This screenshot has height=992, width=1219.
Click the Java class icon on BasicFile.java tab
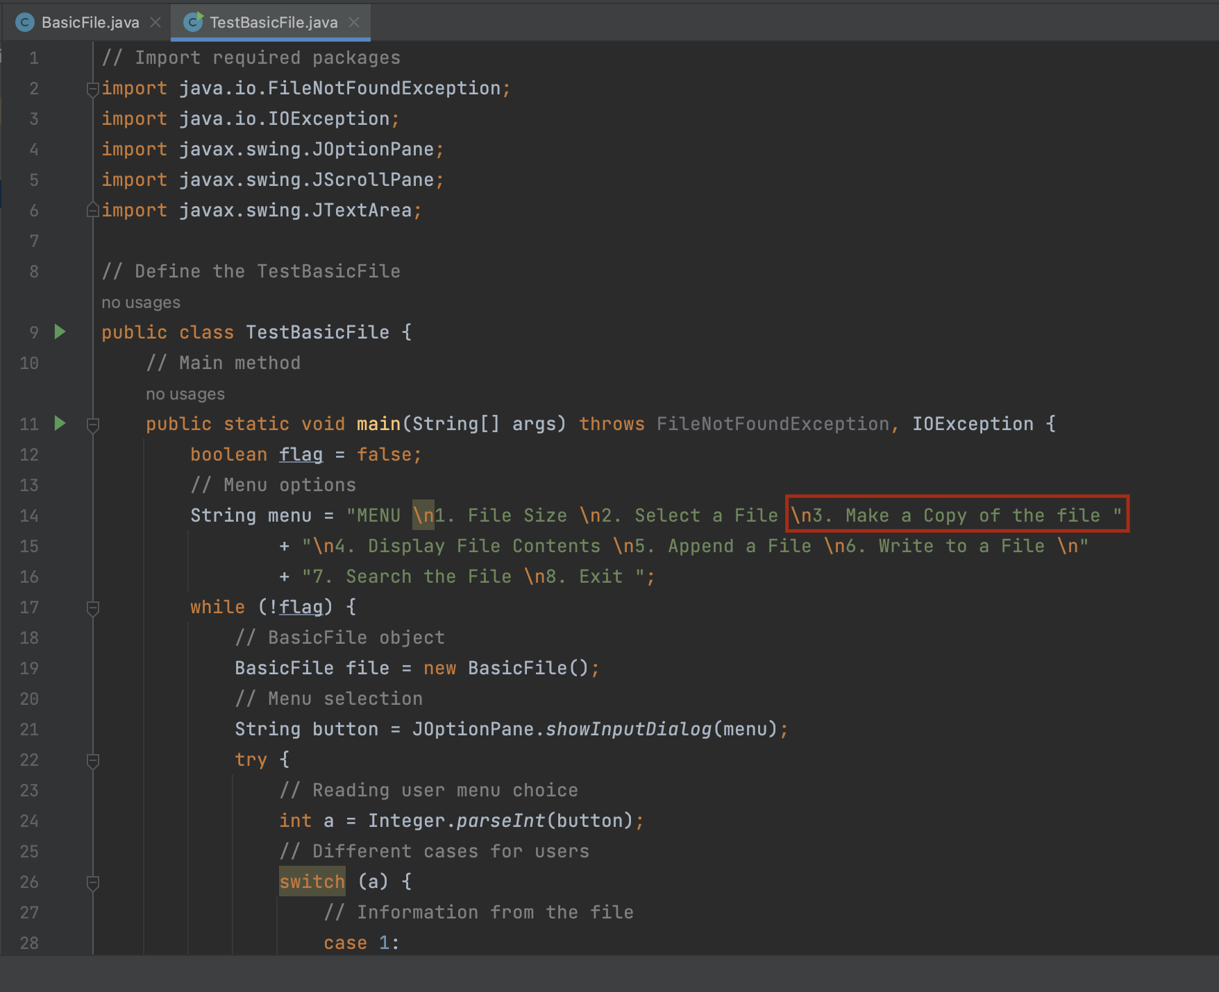click(24, 22)
